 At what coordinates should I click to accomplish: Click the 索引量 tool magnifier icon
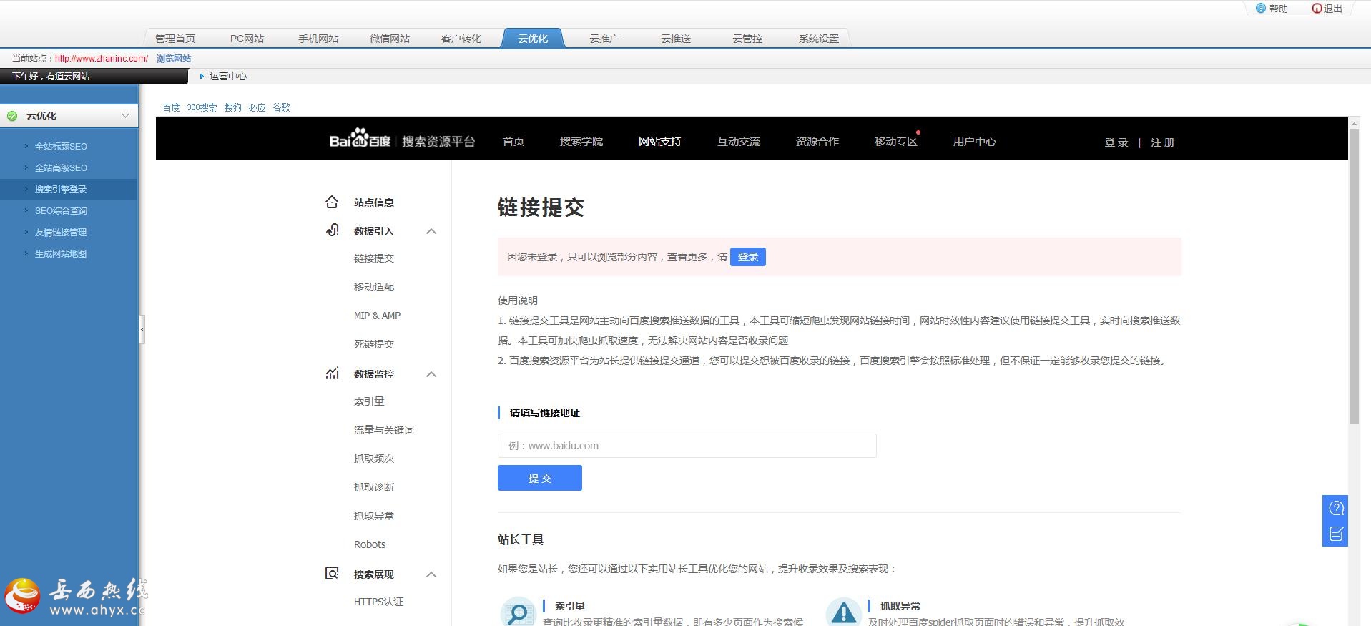pyautogui.click(x=518, y=613)
